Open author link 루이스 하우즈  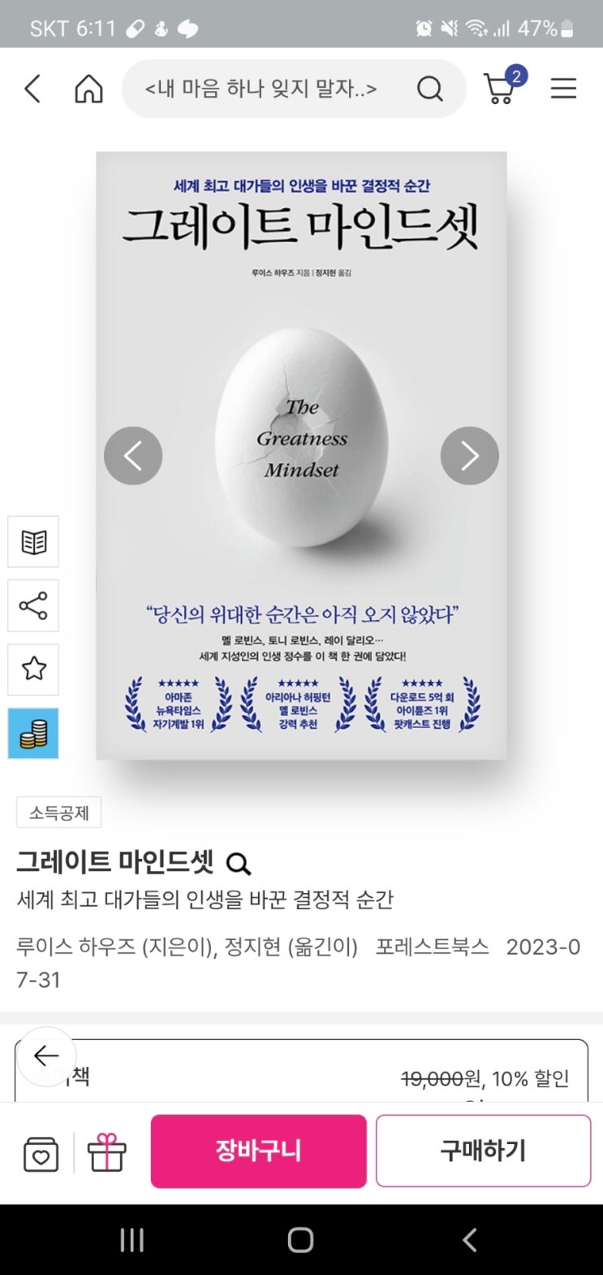(x=76, y=947)
